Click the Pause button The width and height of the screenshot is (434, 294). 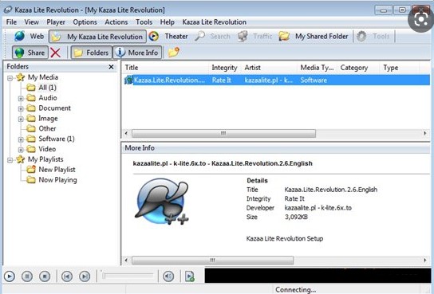pyautogui.click(x=27, y=276)
